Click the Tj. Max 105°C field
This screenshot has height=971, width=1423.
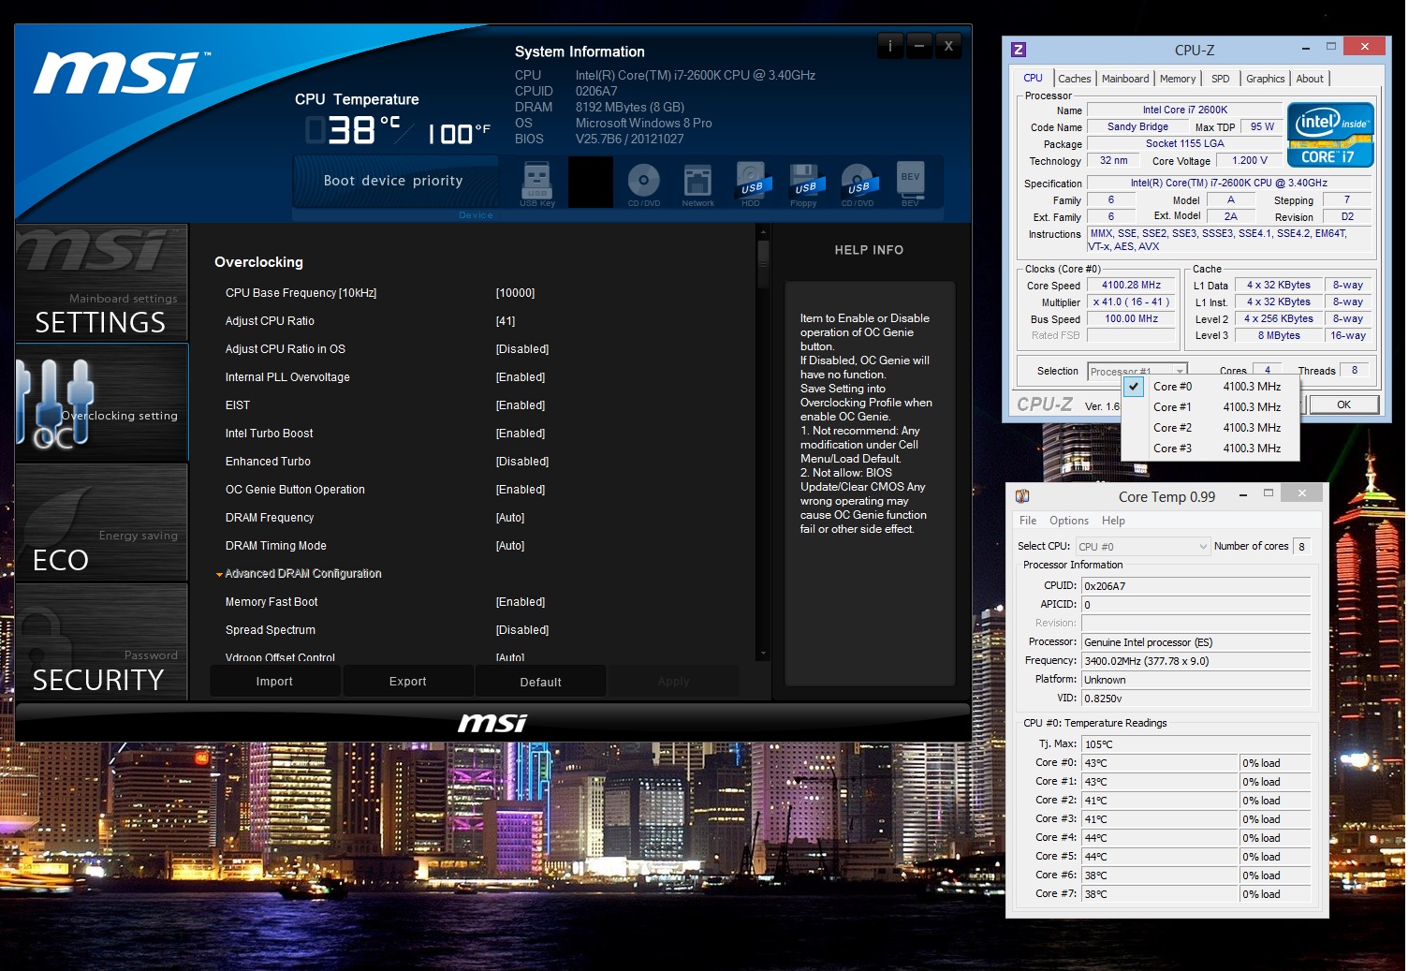coord(1196,744)
